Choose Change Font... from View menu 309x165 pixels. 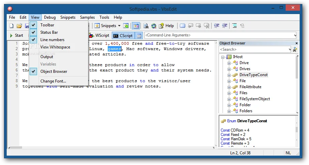[53, 81]
